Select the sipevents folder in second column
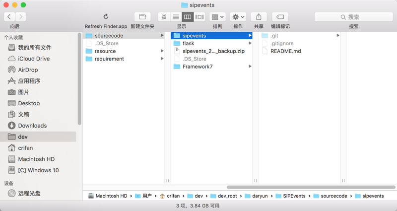 (211, 35)
